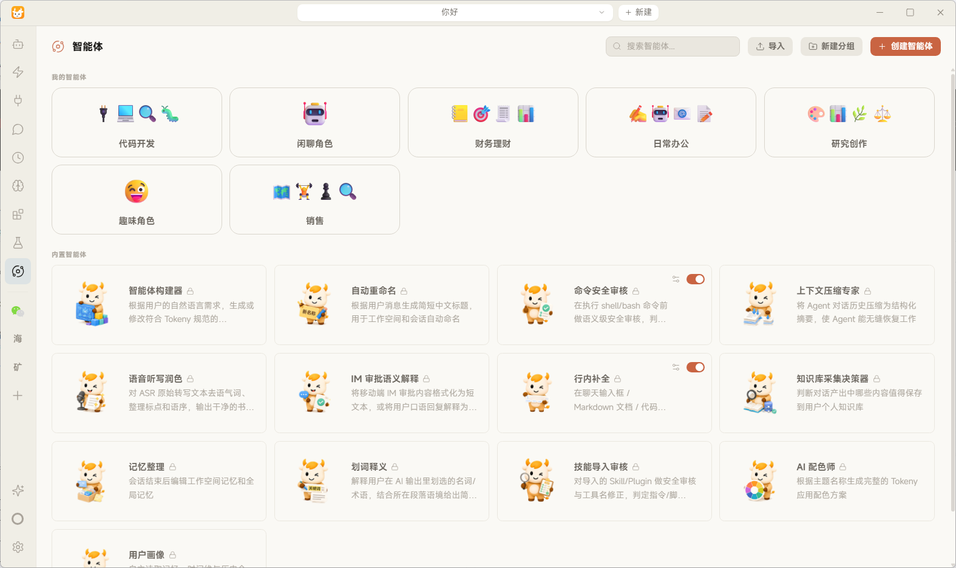The height and width of the screenshot is (568, 956).
Task: Click the orange cat app logo
Action: coord(18,13)
